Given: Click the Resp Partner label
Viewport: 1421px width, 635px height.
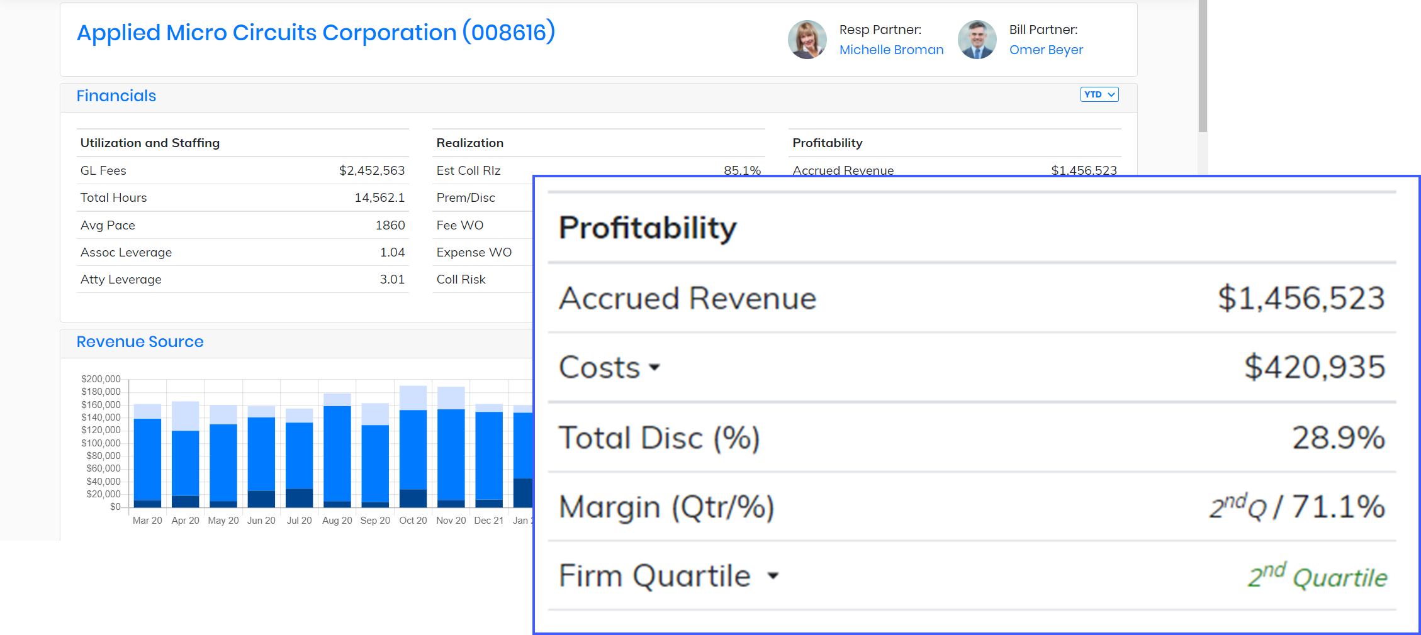Looking at the screenshot, I should pyautogui.click(x=880, y=30).
